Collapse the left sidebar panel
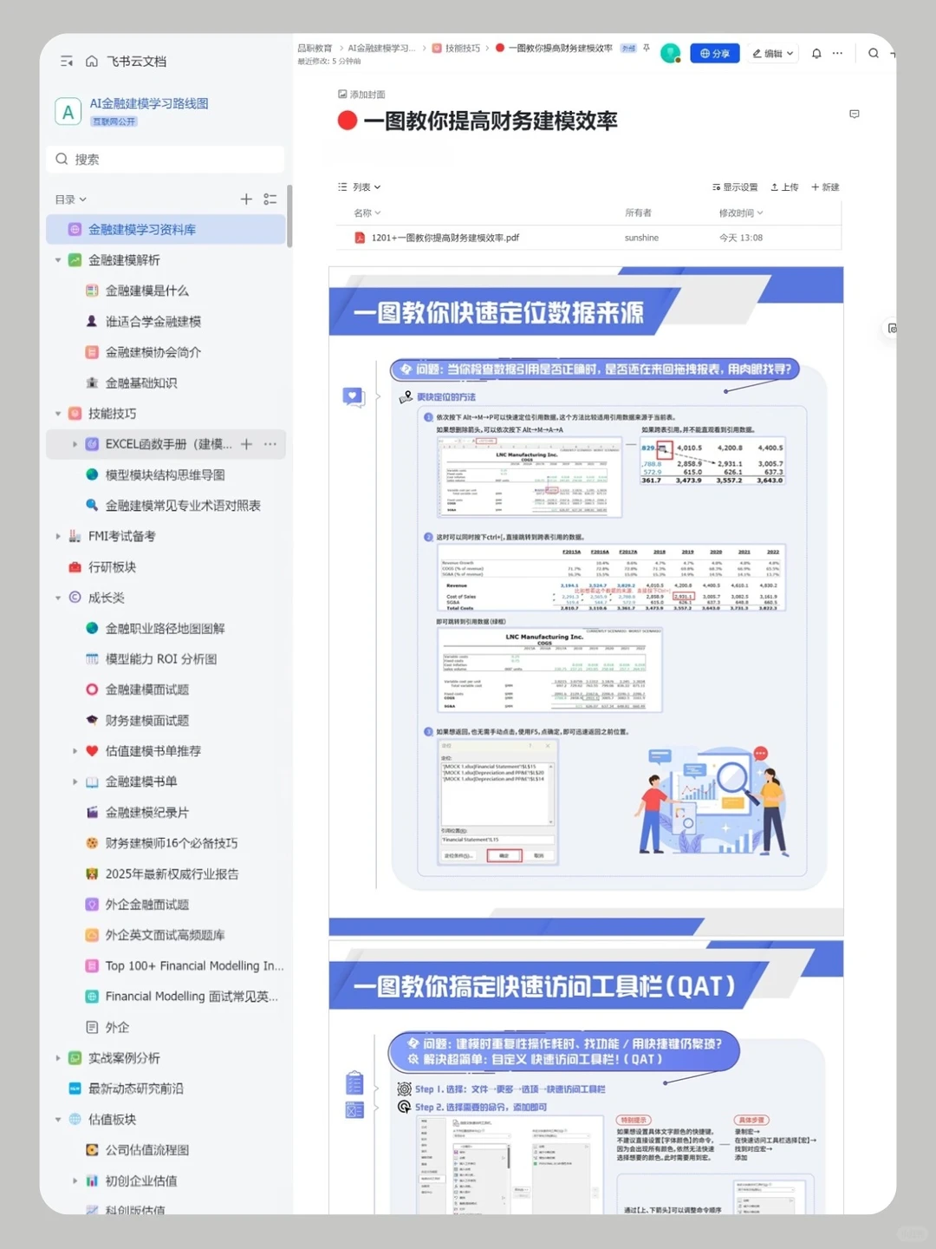936x1249 pixels. pyautogui.click(x=66, y=61)
